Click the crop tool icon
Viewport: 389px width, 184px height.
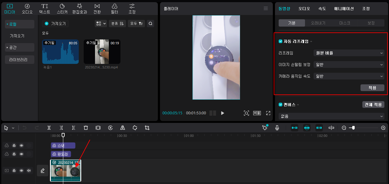coord(147,128)
